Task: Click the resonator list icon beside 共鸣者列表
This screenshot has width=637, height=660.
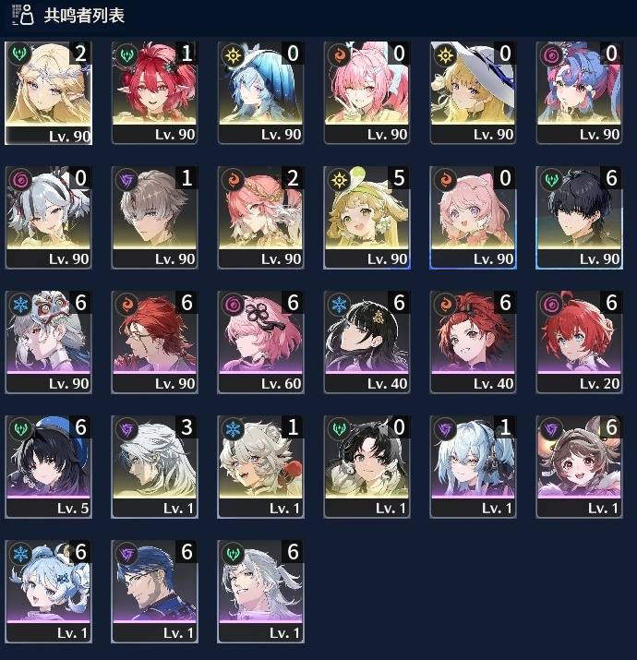Action: [x=22, y=15]
